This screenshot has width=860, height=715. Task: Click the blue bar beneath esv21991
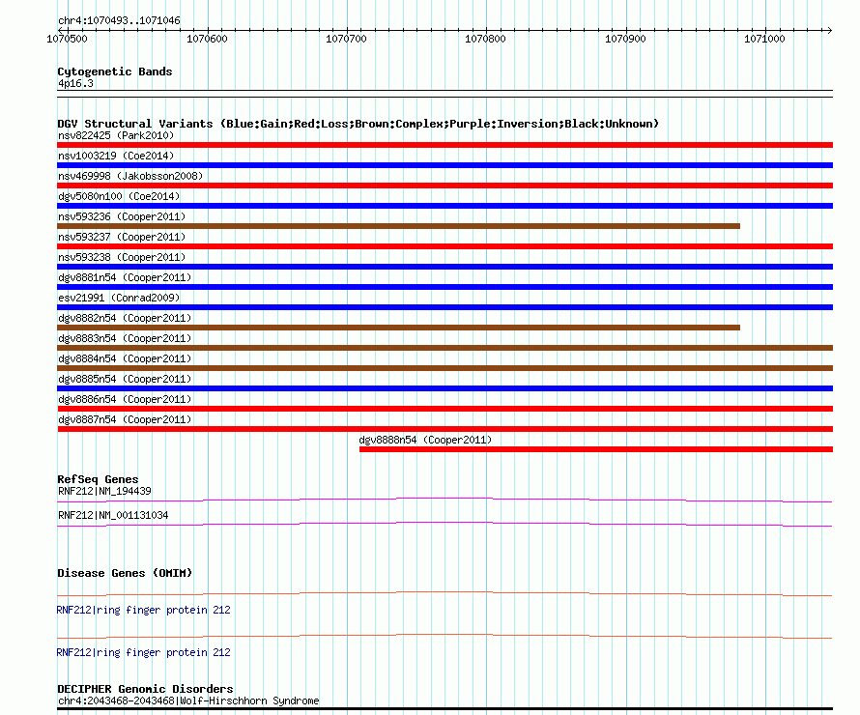coord(444,307)
